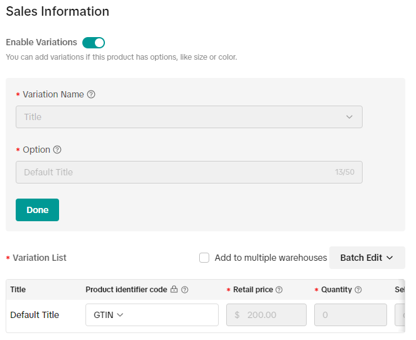The image size is (416, 340).
Task: Click the product identifier code input
Action: tap(170, 315)
